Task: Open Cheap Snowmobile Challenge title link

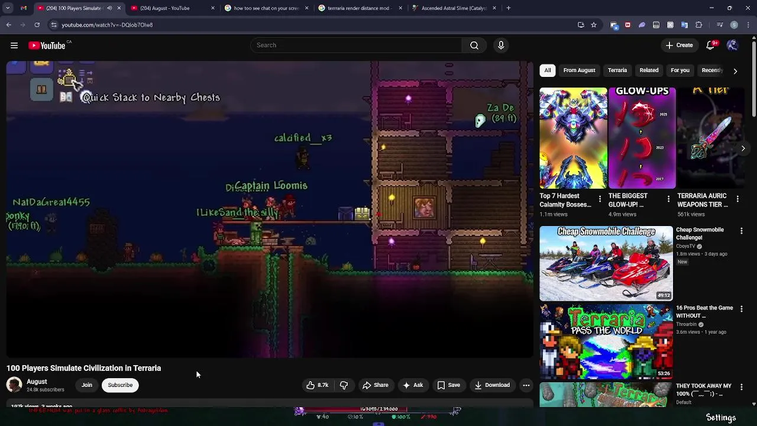Action: click(x=700, y=234)
